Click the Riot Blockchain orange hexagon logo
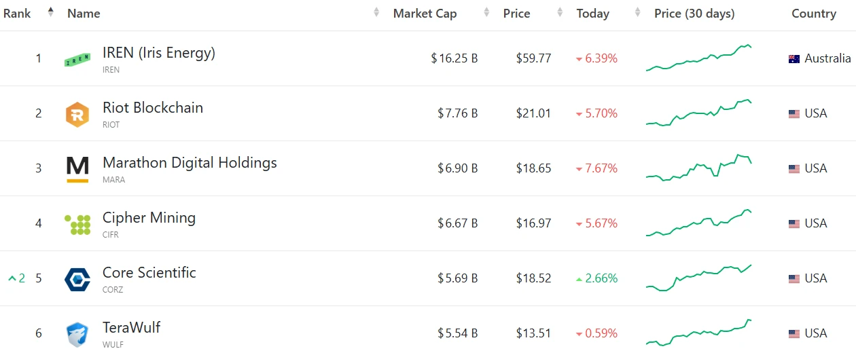856x353 pixels. click(x=77, y=114)
